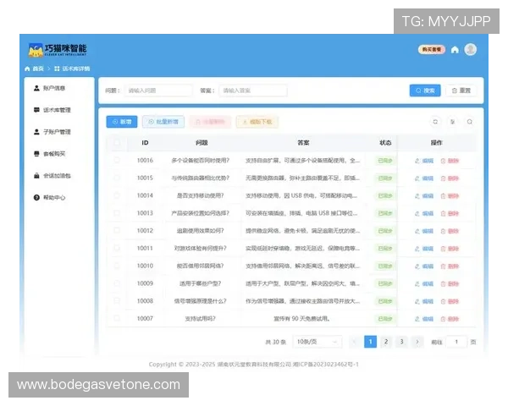Click the orange 模板下载 button
This screenshot has height=406, width=508.
(x=257, y=122)
